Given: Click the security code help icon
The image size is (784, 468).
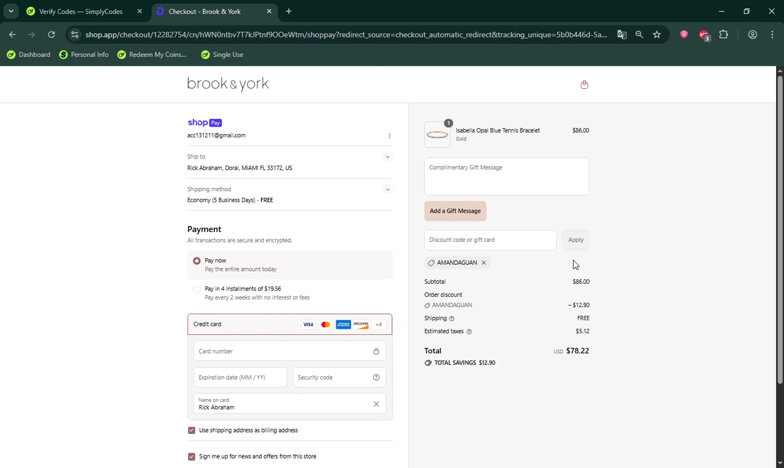Looking at the screenshot, I should click(376, 378).
